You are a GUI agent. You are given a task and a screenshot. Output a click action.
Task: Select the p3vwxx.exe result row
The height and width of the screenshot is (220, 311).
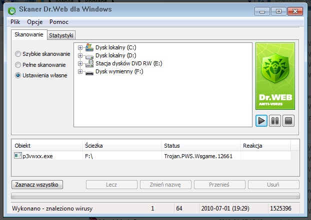151,156
